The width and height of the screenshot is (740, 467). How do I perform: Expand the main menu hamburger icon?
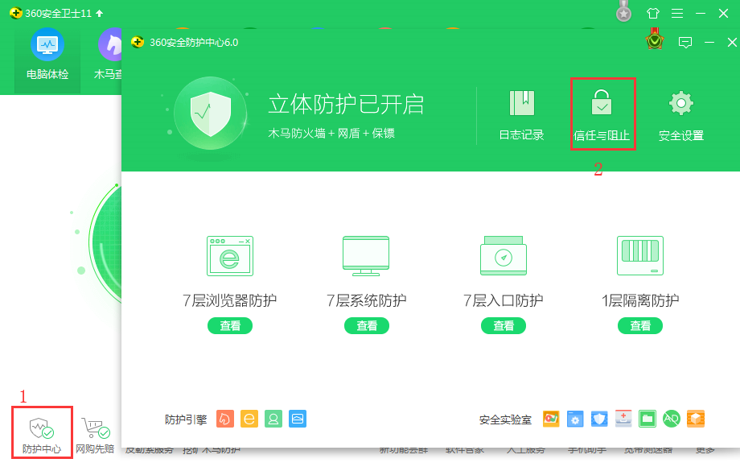coord(677,14)
